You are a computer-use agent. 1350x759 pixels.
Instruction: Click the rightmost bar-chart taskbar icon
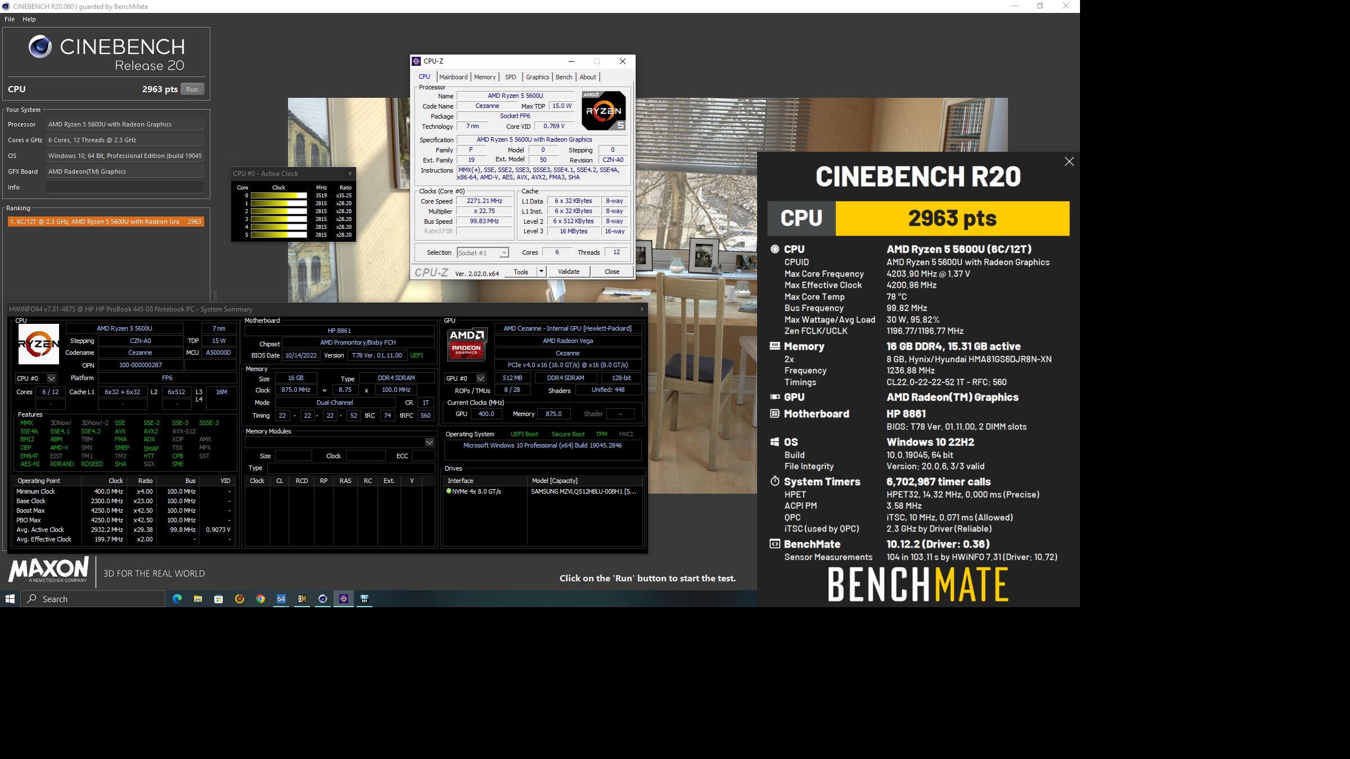point(364,599)
